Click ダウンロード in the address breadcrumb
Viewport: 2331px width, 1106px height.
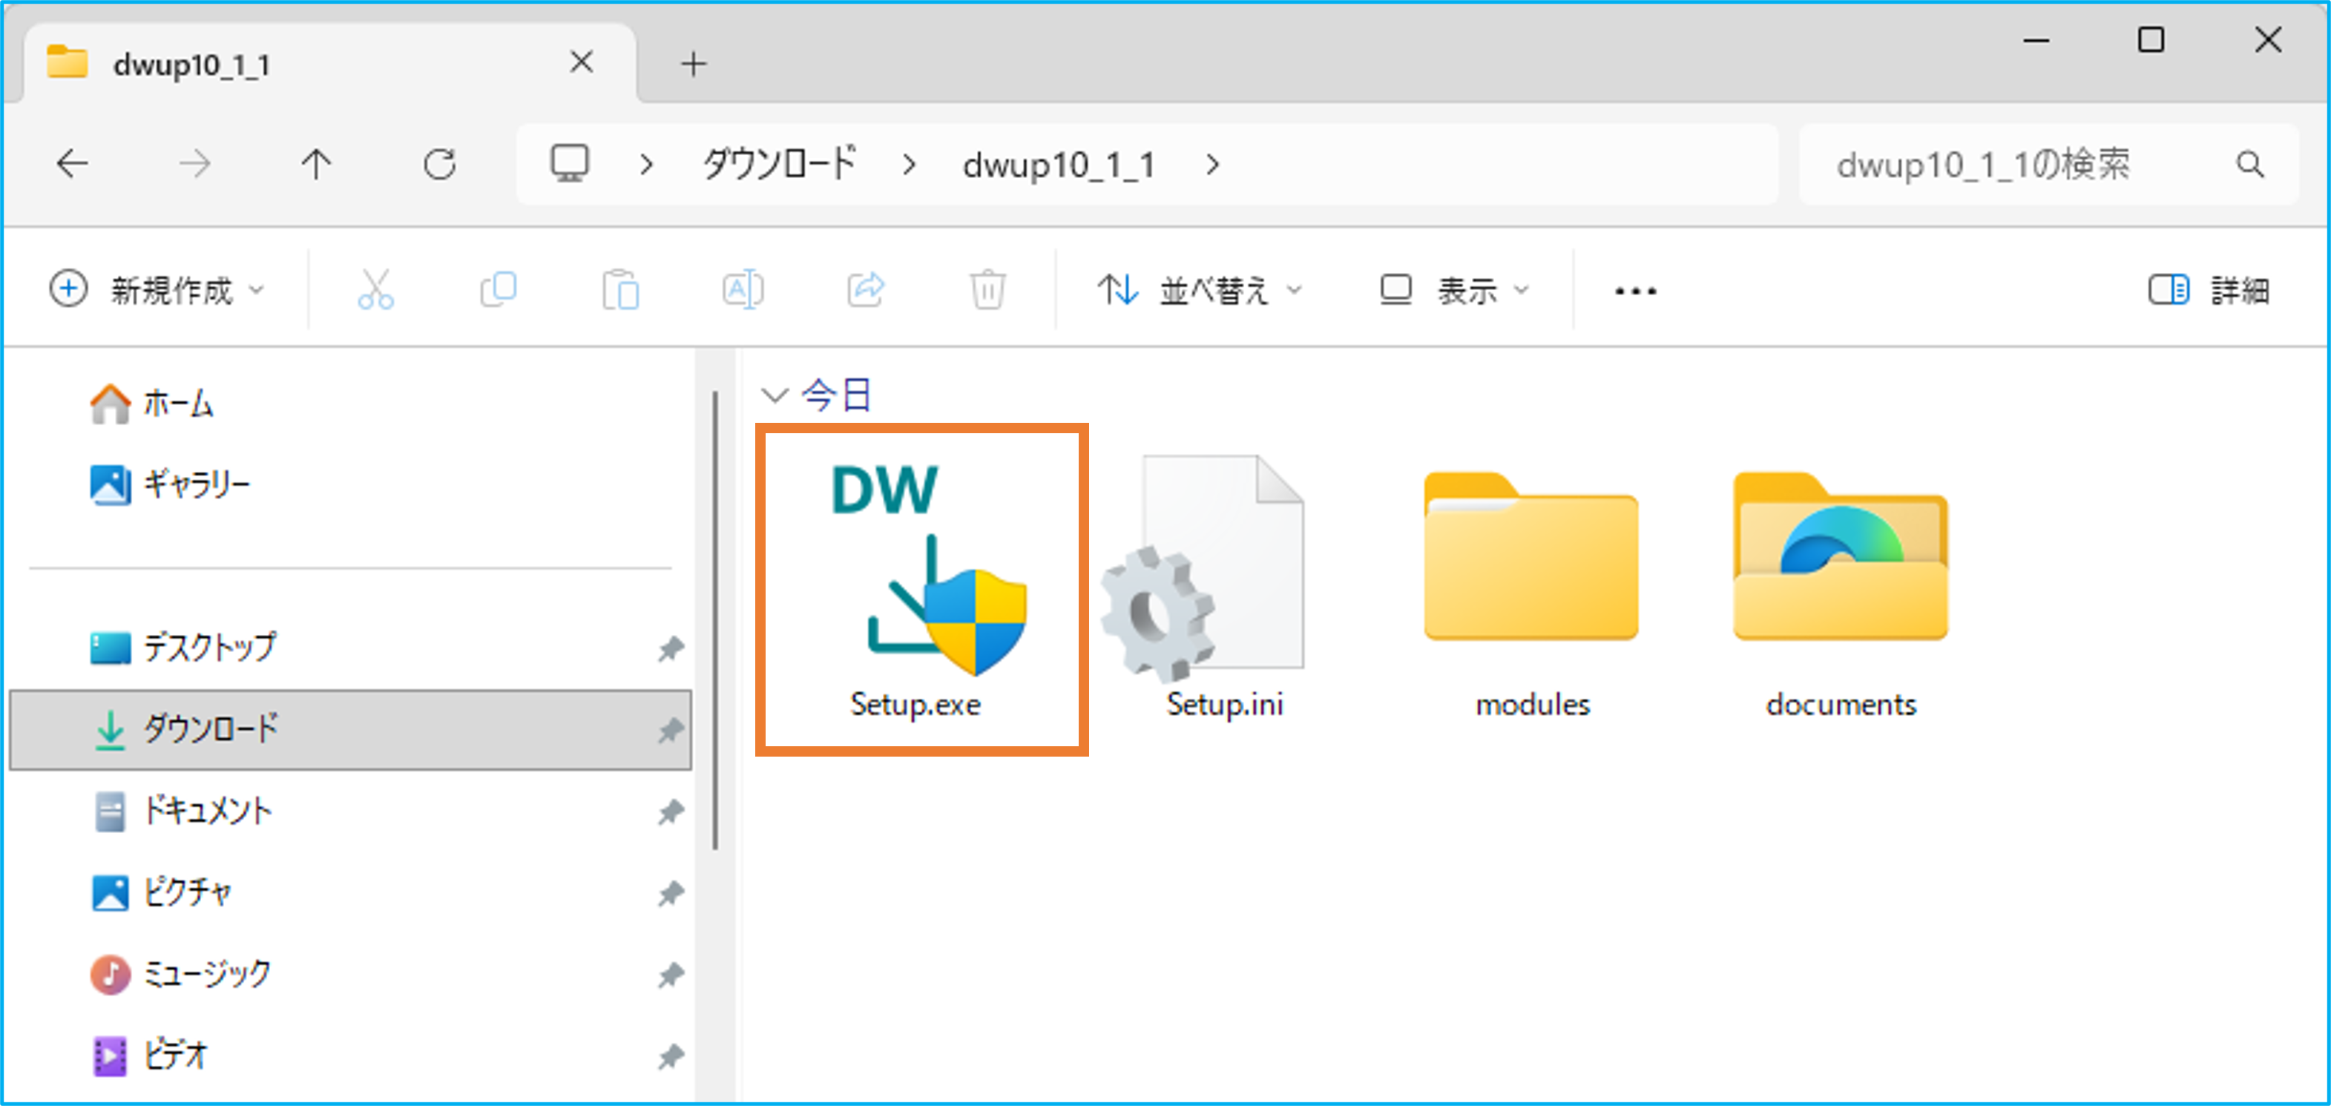coord(780,165)
